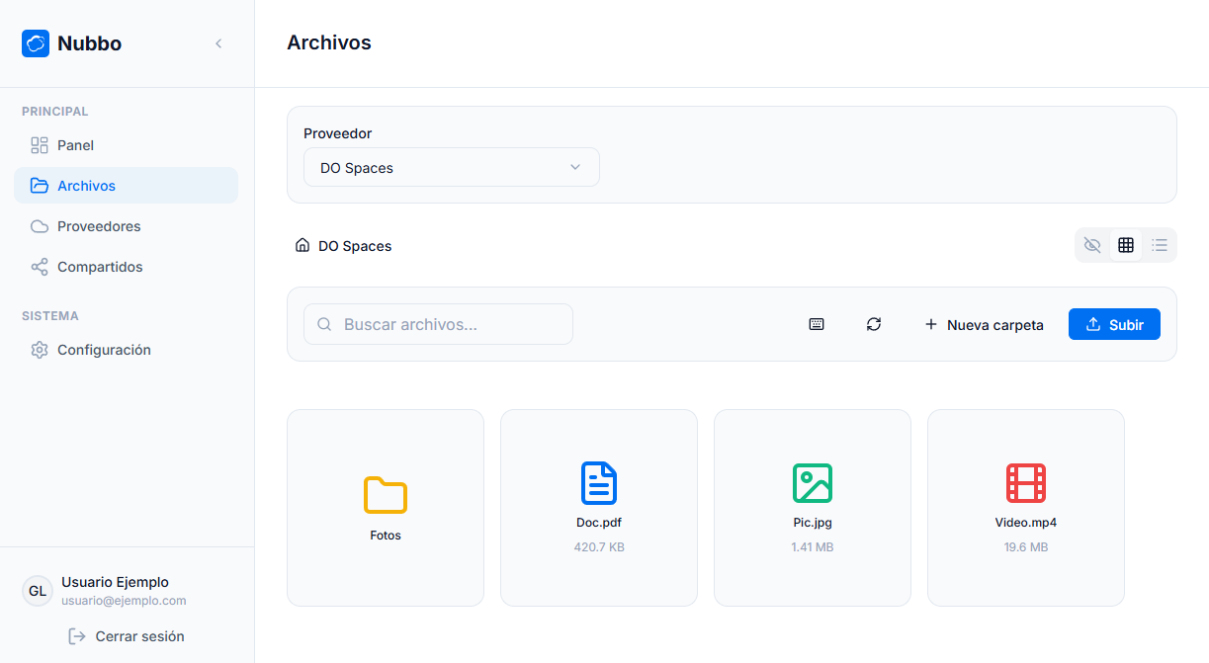Click the Subir upload button
Screen dimensions: 1209x663
click(x=1114, y=324)
